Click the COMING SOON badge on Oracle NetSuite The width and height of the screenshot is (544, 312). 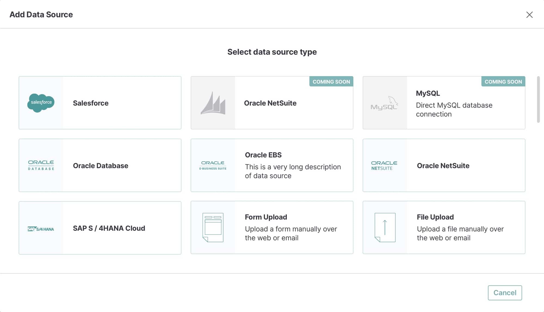click(331, 82)
